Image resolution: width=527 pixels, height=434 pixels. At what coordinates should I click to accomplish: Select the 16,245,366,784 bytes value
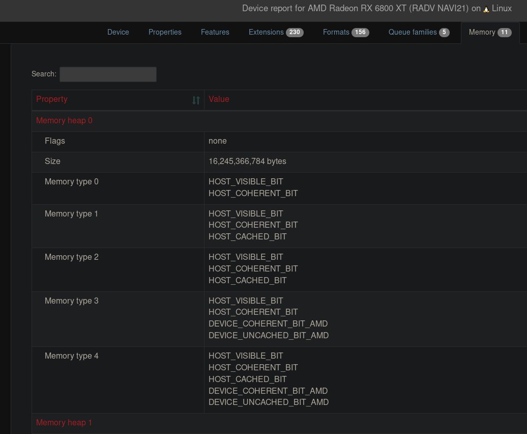point(247,161)
